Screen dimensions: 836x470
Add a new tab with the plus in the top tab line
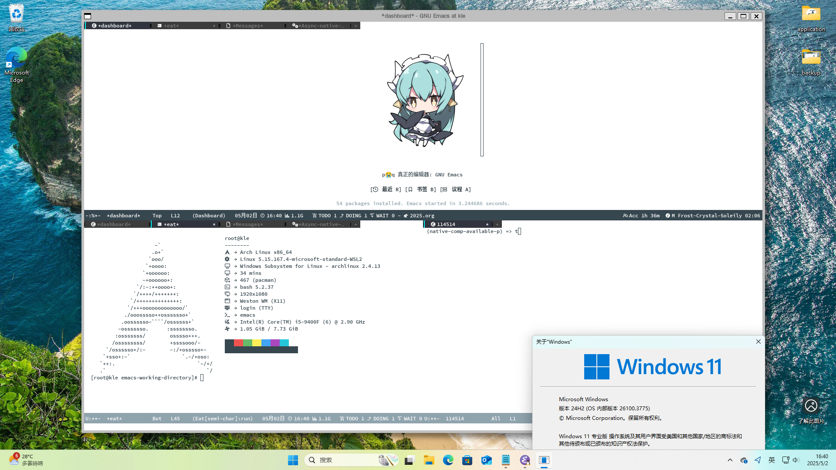click(356, 26)
